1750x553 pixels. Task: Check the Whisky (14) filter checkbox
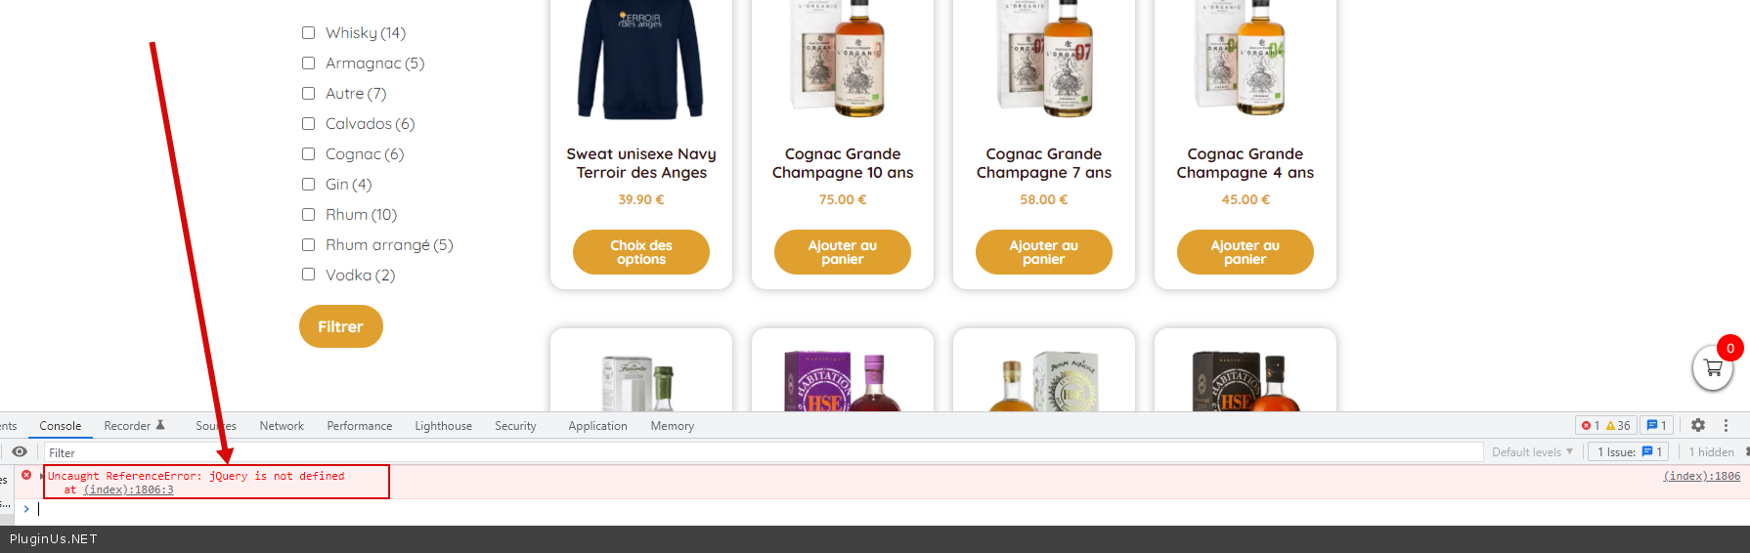pyautogui.click(x=308, y=32)
